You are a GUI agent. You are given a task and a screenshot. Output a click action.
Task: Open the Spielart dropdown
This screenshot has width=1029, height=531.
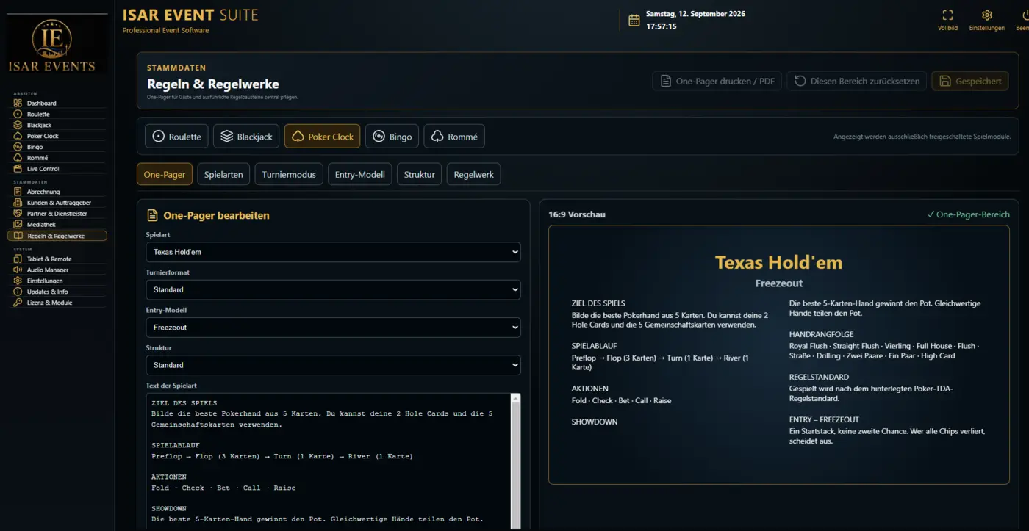[x=333, y=252]
